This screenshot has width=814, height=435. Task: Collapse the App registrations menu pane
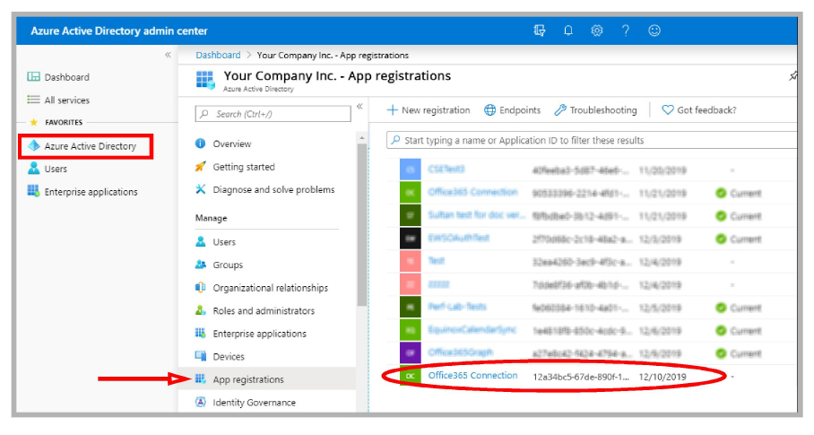pos(359,107)
